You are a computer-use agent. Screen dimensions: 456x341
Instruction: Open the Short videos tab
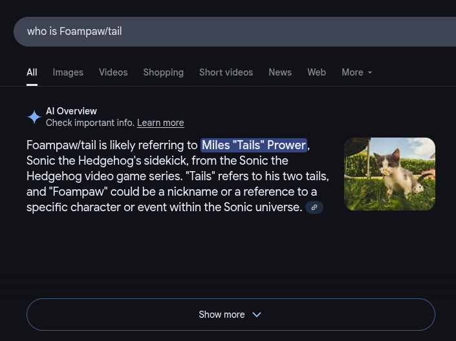tap(226, 72)
